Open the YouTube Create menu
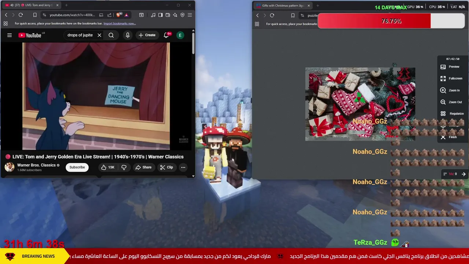Screen dimensions: 469x264 click(x=147, y=35)
